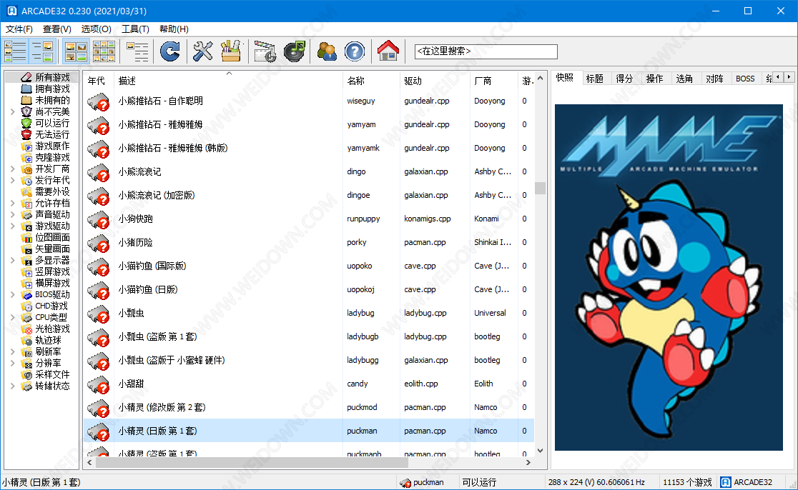Open the 文件(F) menu
The height and width of the screenshot is (490, 798).
coord(19,29)
